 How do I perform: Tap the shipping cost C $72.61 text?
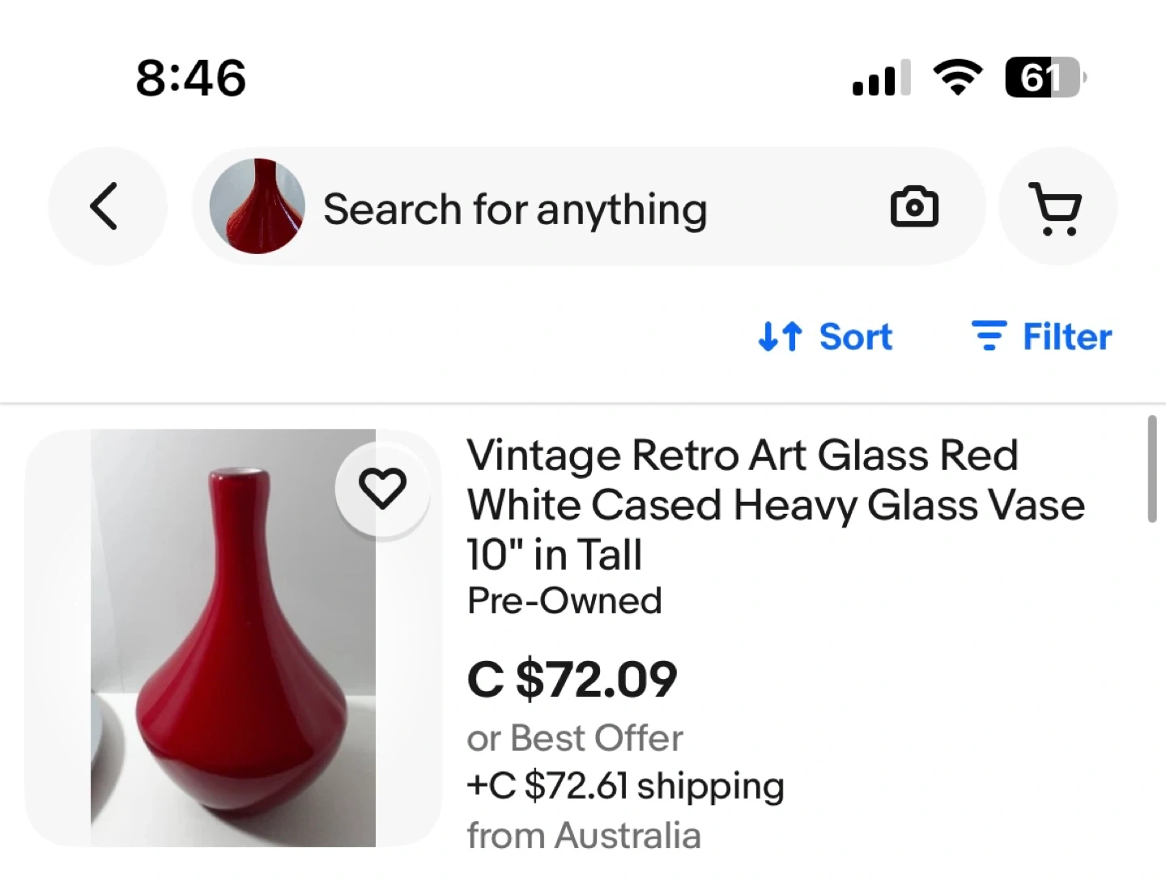click(x=625, y=786)
